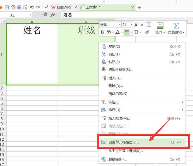Screen dimensions: 193x166
Task: Decrease font size with A- icon
Action: [x=143, y=25]
